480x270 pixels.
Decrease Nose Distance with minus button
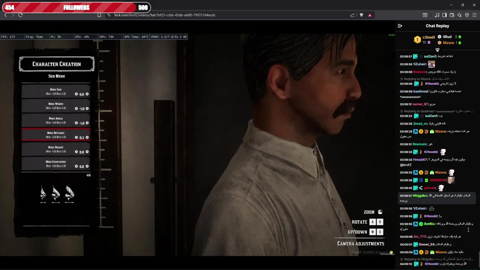pyautogui.click(x=76, y=138)
